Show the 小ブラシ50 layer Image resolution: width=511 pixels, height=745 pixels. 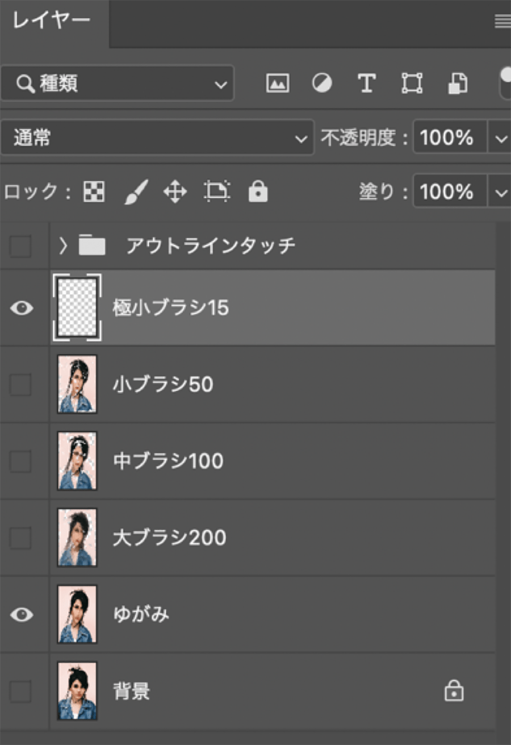pos(21,385)
